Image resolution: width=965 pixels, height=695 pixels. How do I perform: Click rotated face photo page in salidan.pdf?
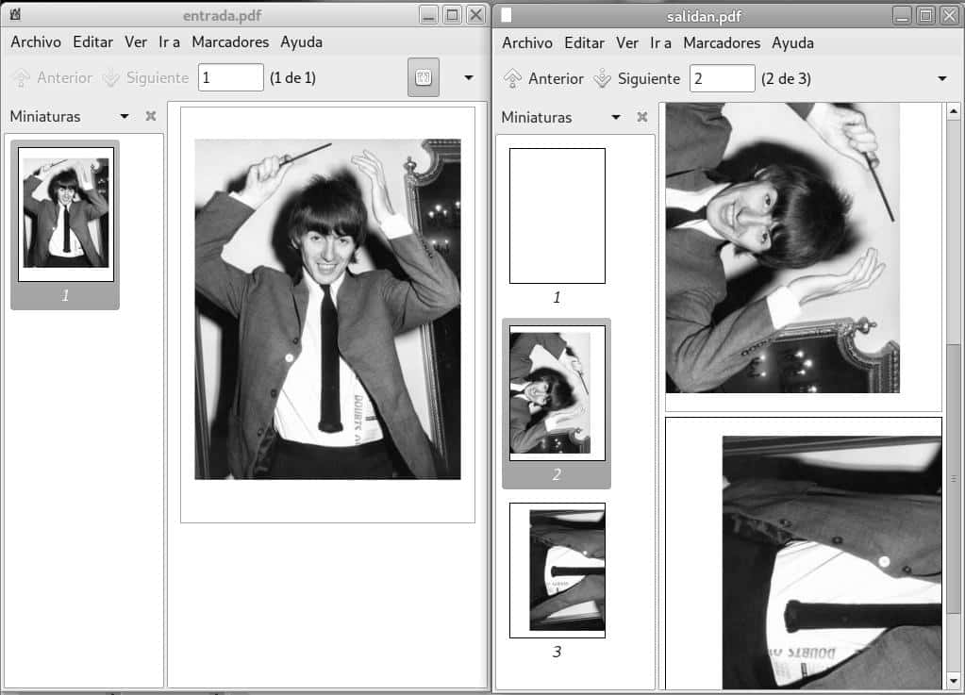tap(803, 256)
